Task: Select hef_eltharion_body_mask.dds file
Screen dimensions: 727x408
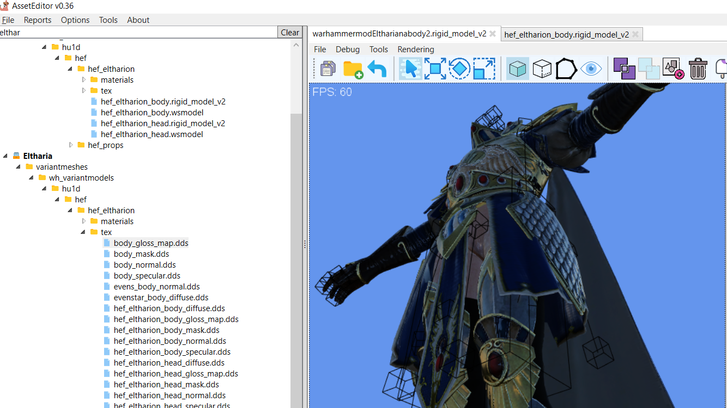Action: click(x=167, y=330)
